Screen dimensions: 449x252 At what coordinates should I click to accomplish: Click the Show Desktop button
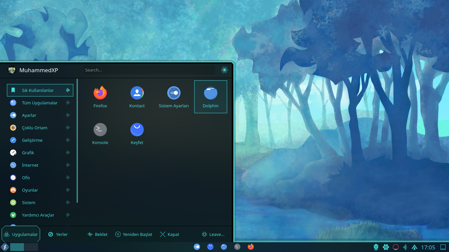(x=443, y=247)
